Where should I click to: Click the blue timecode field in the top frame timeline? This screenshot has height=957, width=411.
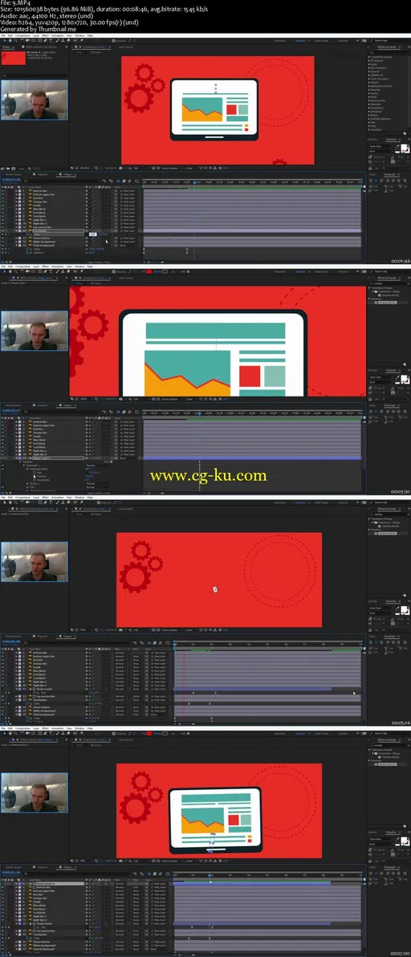pyautogui.click(x=10, y=180)
